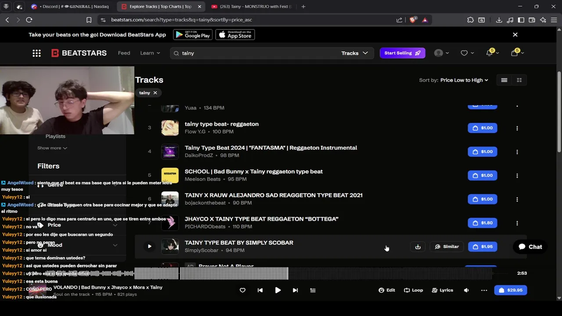The width and height of the screenshot is (562, 316).
Task: Switch to grid view layout
Action: (519, 80)
